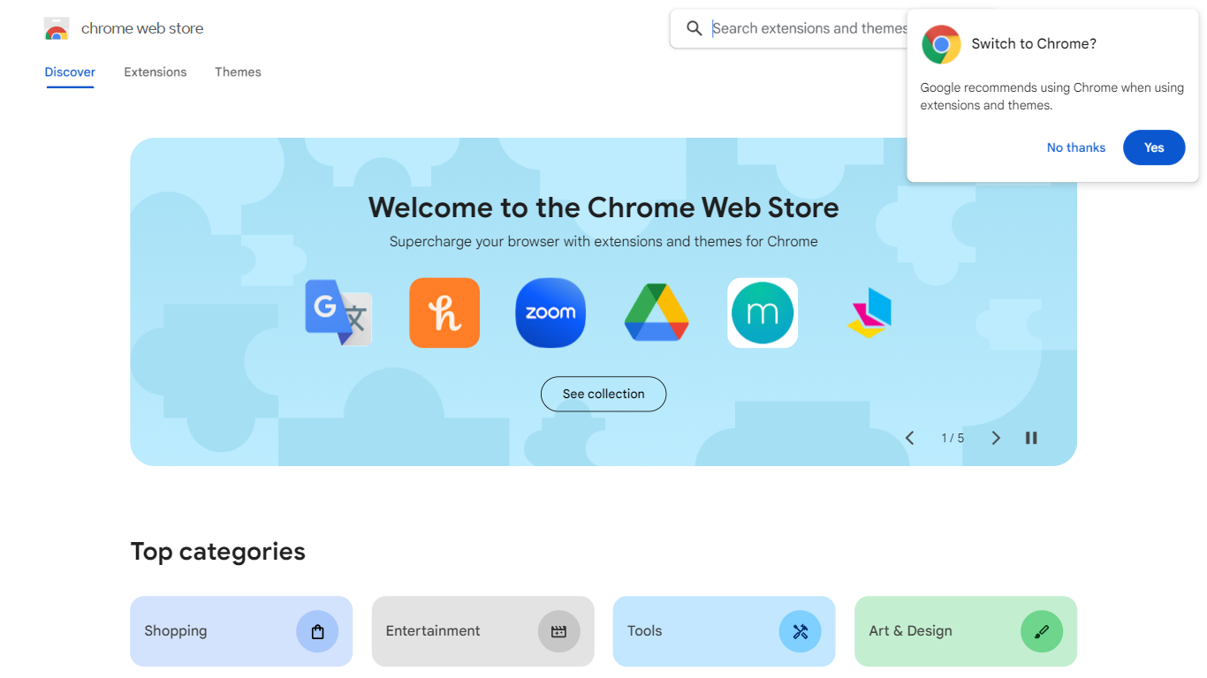Screen dimensions: 1207x678
Task: Click the Shopping bag icon
Action: tap(317, 631)
